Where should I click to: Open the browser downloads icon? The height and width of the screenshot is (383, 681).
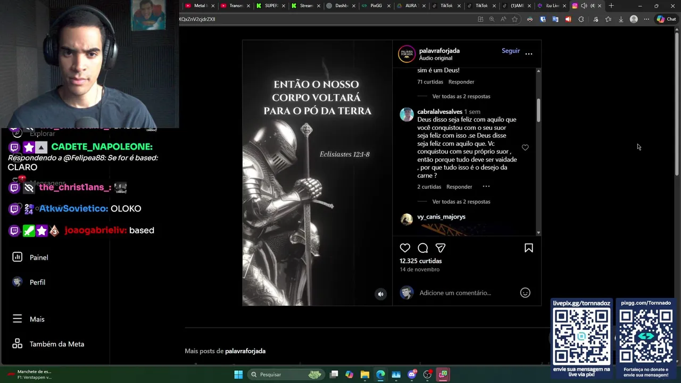coord(621,19)
